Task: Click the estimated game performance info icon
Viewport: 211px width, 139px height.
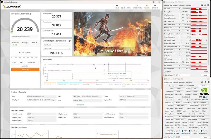Action: pyautogui.click(x=70, y=41)
